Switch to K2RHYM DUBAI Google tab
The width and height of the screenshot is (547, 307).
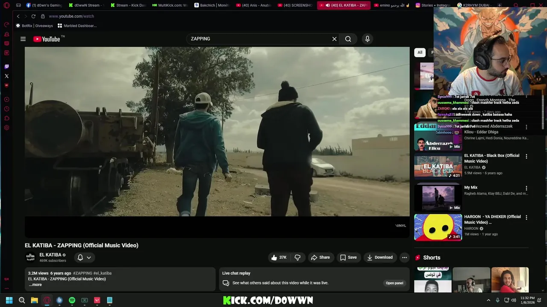[474, 5]
